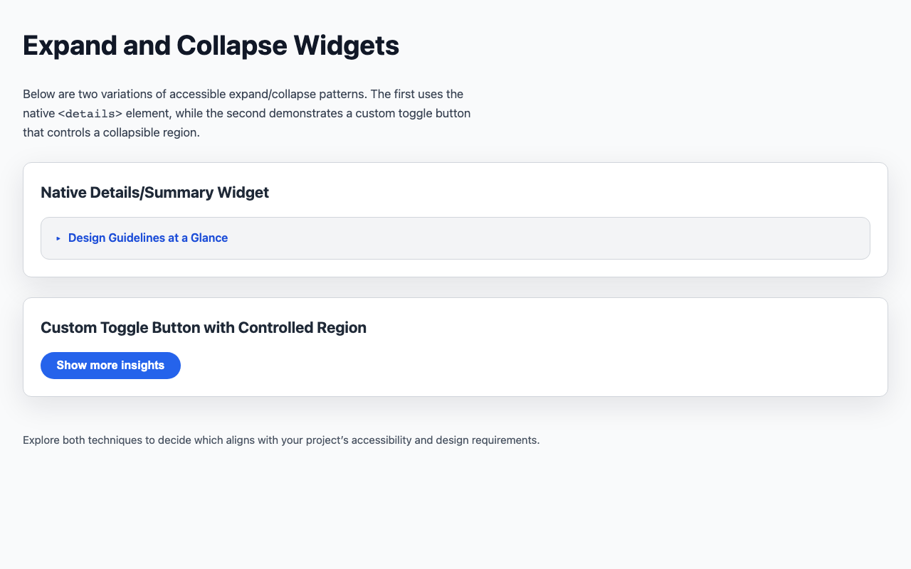The width and height of the screenshot is (911, 569).
Task: Click the <details> code text in intro
Action: (x=90, y=114)
